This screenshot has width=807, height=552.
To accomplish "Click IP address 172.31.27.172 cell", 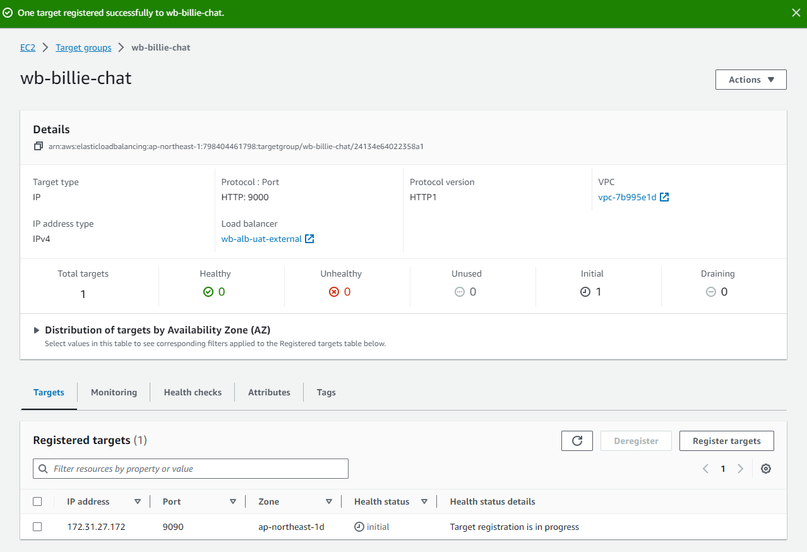I will [97, 527].
